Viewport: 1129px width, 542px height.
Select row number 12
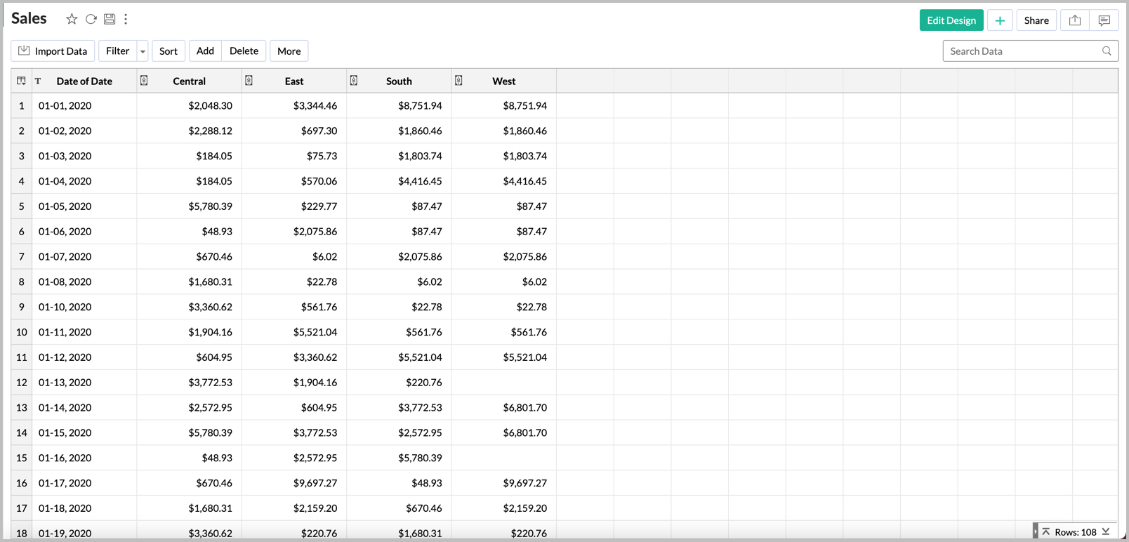[21, 383]
